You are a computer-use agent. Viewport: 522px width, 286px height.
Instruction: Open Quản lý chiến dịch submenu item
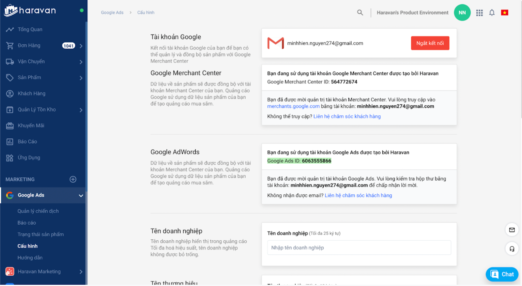(x=38, y=211)
